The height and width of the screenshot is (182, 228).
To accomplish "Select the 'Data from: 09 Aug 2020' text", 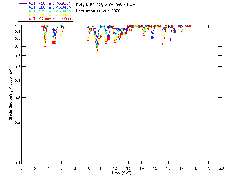I will [x=98, y=11].
